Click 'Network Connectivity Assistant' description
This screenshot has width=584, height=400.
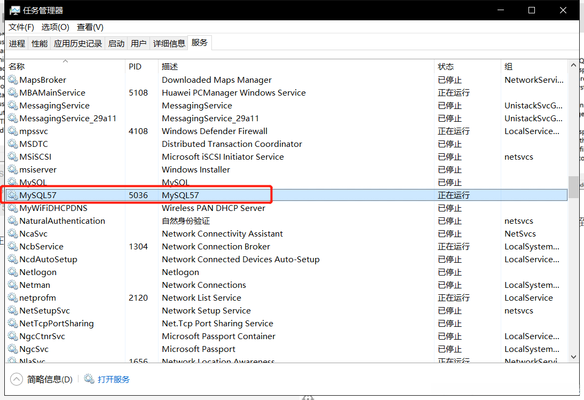(223, 233)
